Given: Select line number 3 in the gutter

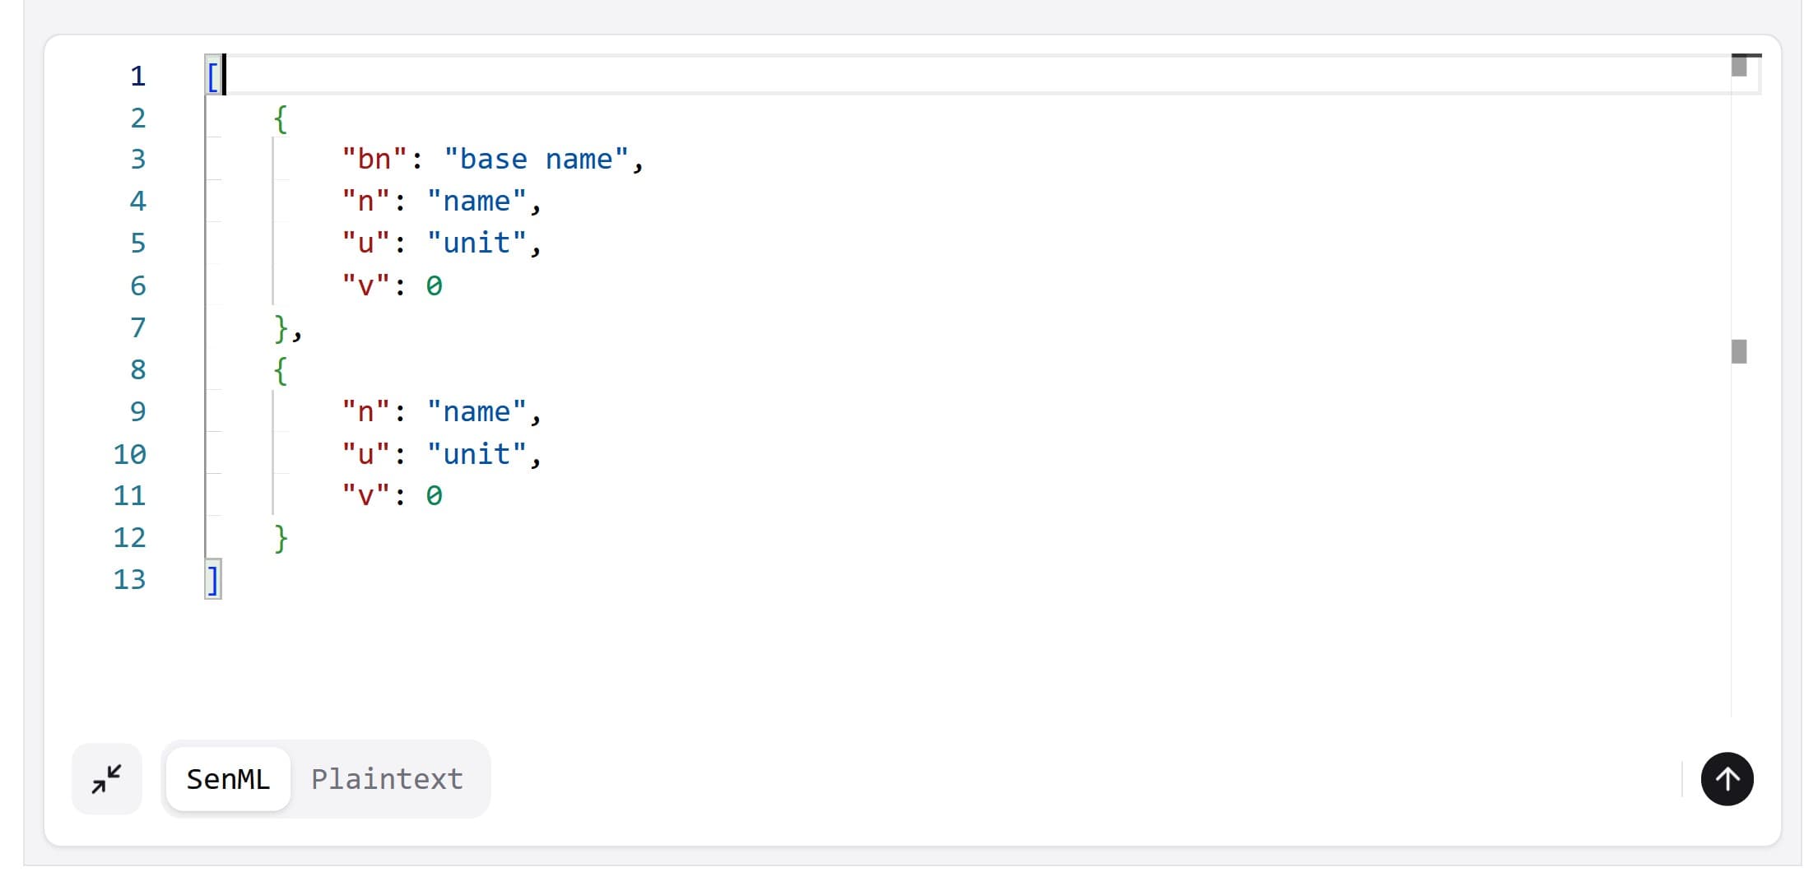Looking at the screenshot, I should [x=137, y=159].
